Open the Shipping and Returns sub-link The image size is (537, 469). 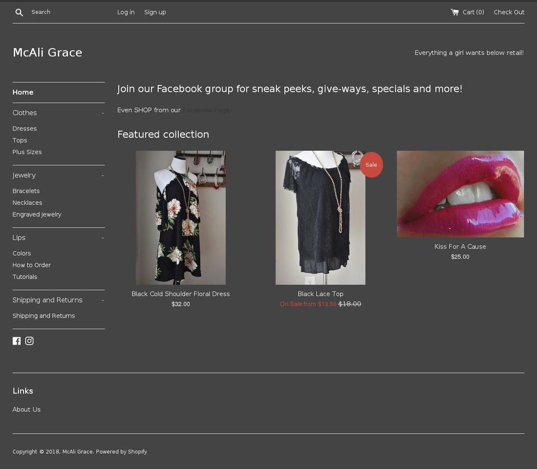[x=44, y=316]
